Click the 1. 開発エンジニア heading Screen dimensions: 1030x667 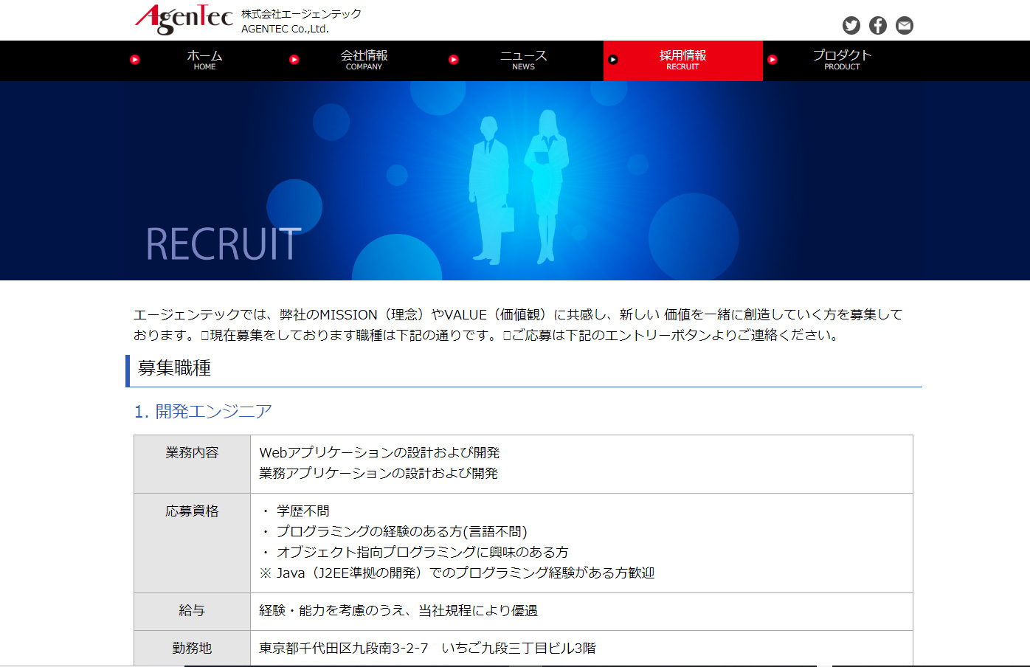pos(203,412)
